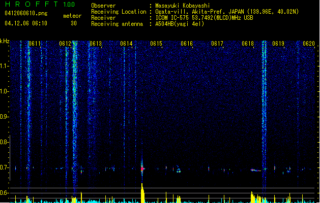Click the 0.9 kHz axis label

coord(4,117)
